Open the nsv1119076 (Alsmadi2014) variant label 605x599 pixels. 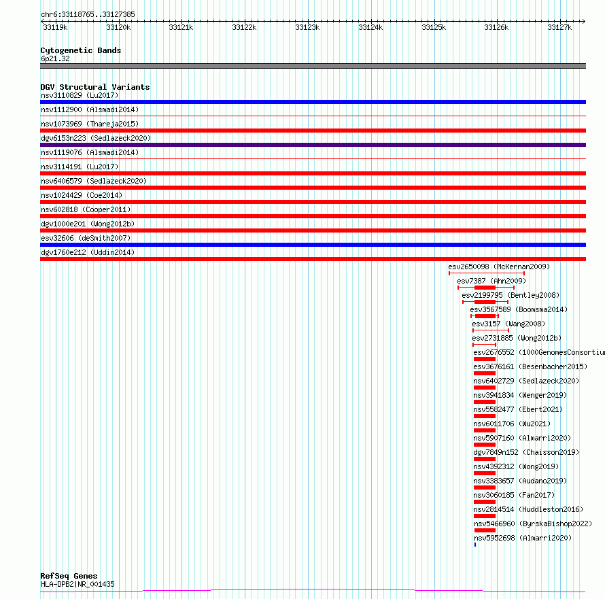tap(90, 152)
